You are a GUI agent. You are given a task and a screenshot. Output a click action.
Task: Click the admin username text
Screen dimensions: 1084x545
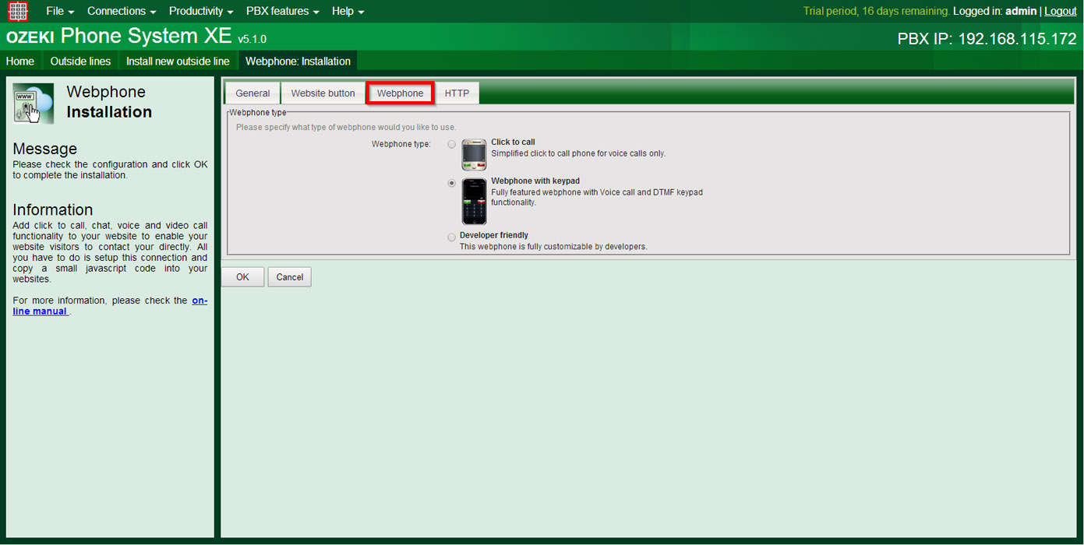(x=1021, y=11)
